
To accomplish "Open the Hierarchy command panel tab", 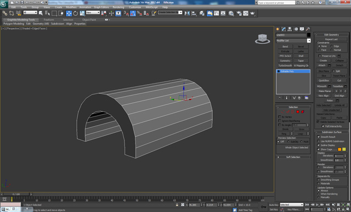I will pos(290,29).
